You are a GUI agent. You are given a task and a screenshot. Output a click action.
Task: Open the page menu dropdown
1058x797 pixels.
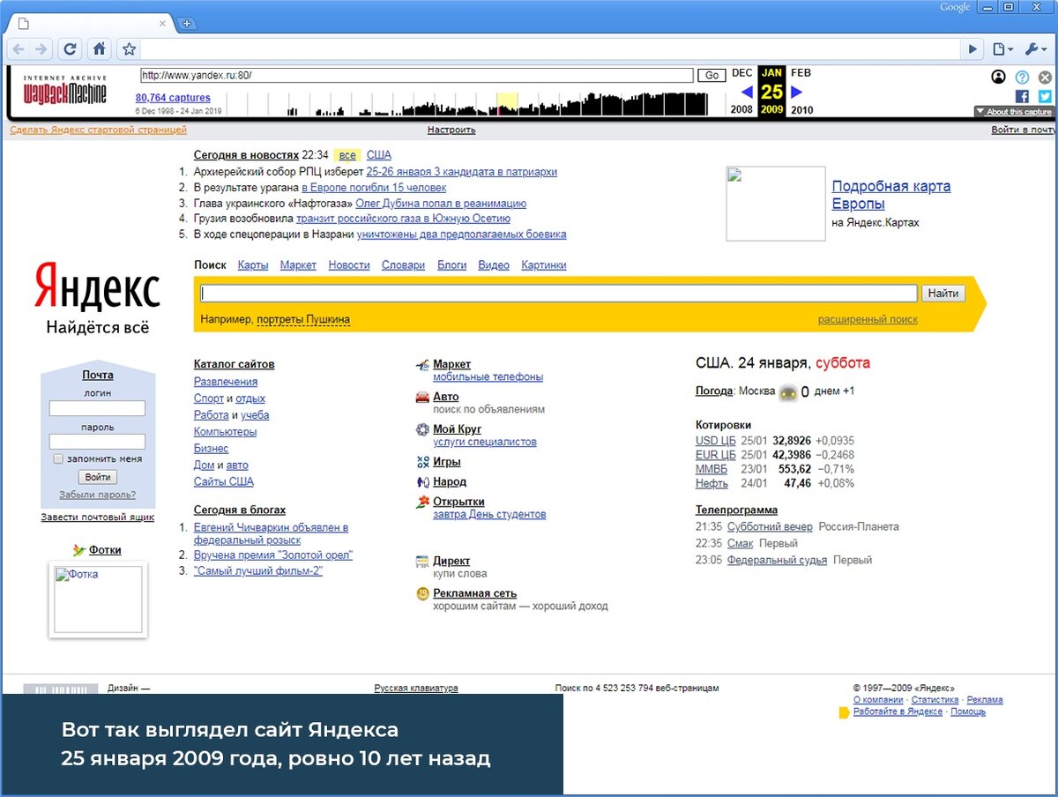point(1002,49)
